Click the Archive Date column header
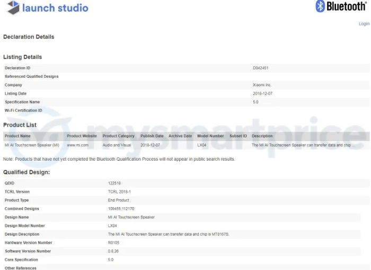Image resolution: width=371 pixels, height=270 pixels. (180, 136)
